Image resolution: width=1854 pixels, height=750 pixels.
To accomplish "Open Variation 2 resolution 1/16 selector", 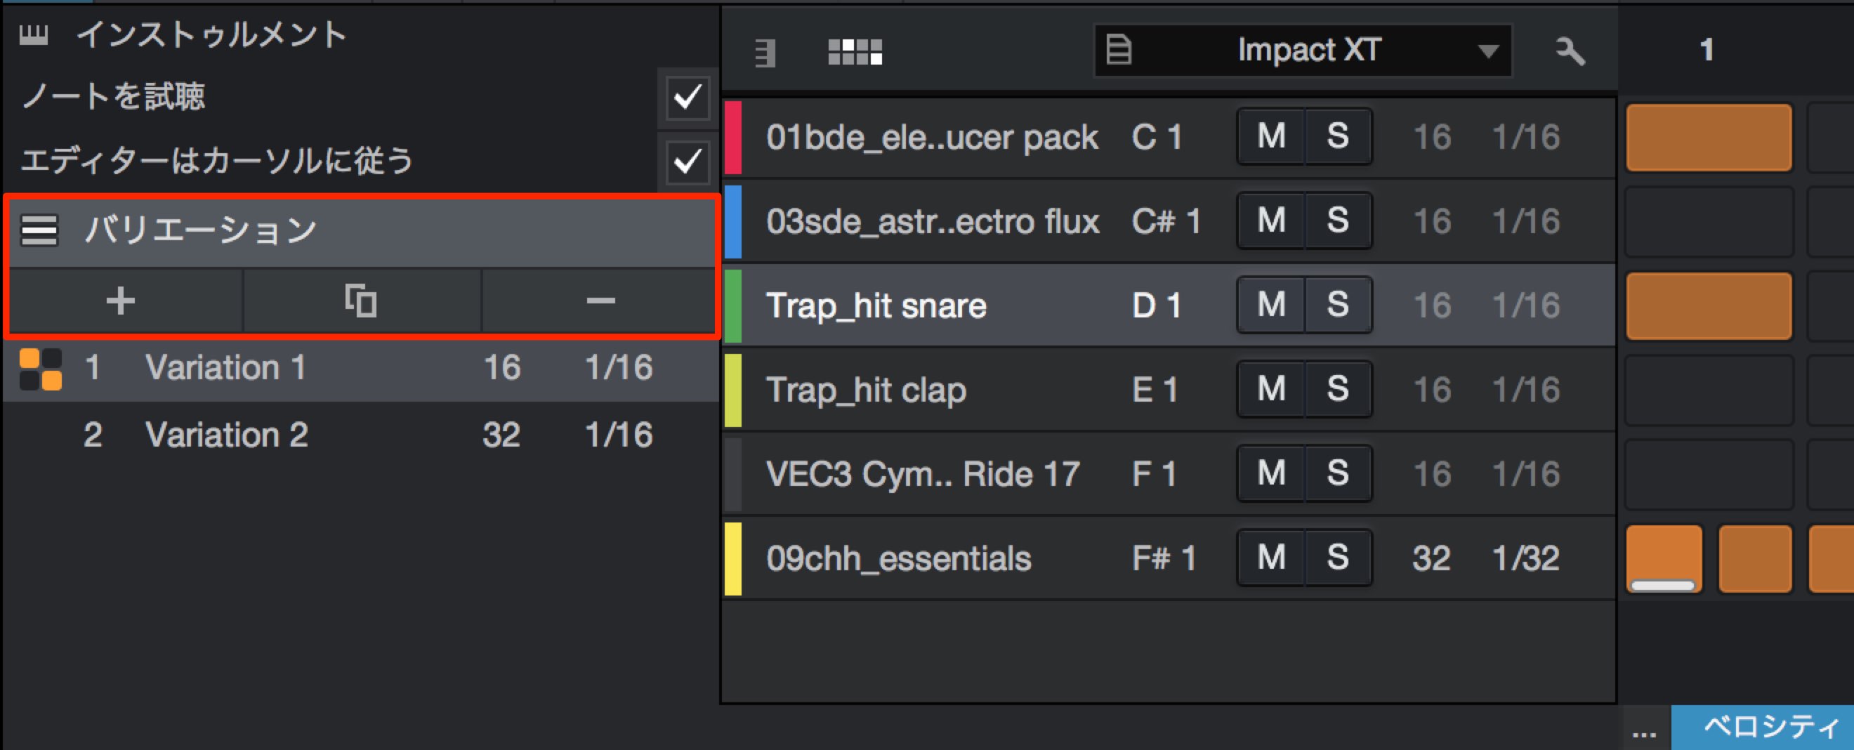I will 618,435.
